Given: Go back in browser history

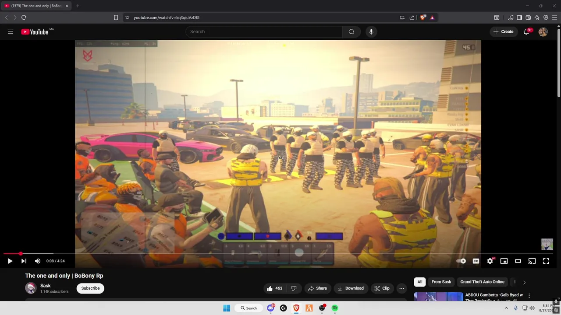Looking at the screenshot, I should [x=6, y=17].
